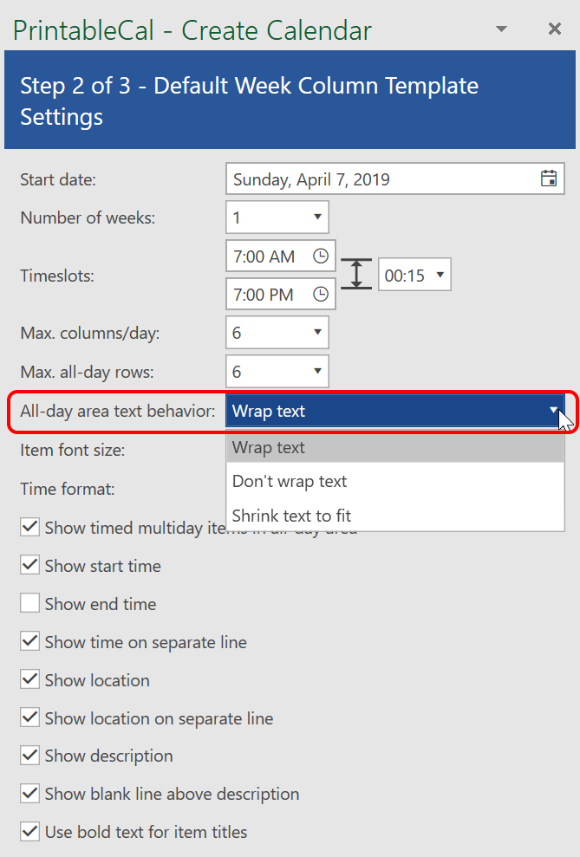Viewport: 580px width, 857px height.
Task: Uncheck Show start time
Action: [x=30, y=565]
